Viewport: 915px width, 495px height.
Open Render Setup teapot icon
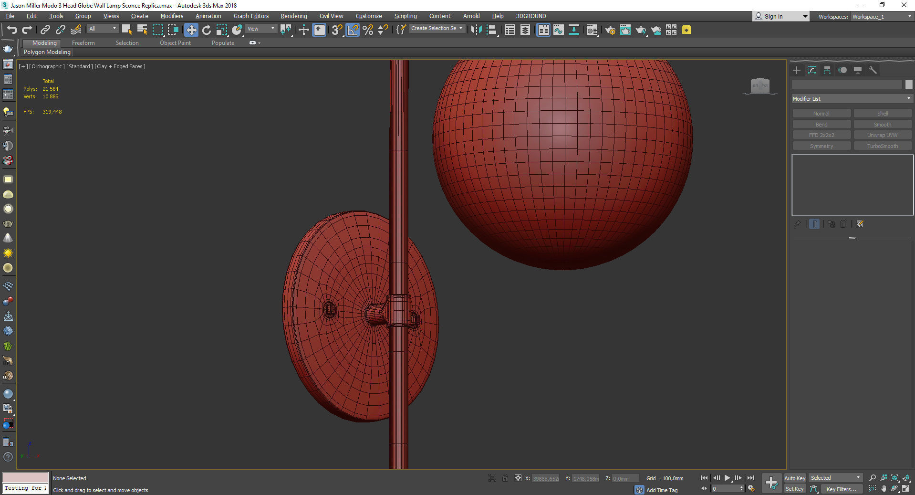click(x=610, y=30)
